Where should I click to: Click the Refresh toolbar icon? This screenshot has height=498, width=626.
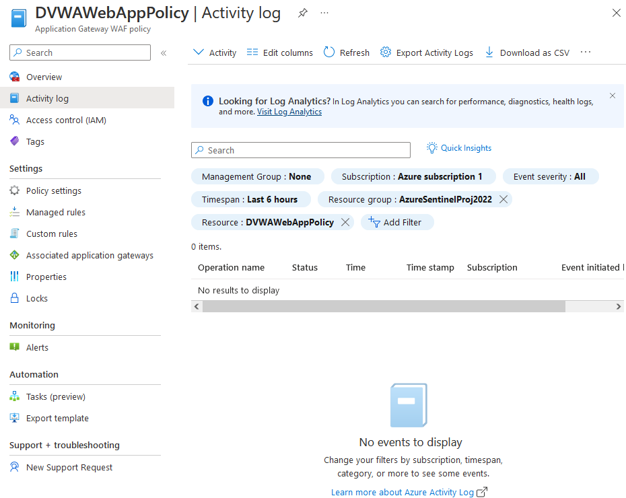click(x=329, y=52)
